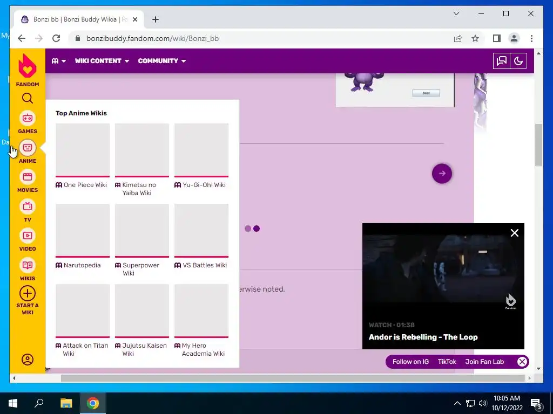The width and height of the screenshot is (553, 414).
Task: Open Kimetsu no Yaiba Wiki link
Action: [x=139, y=189]
